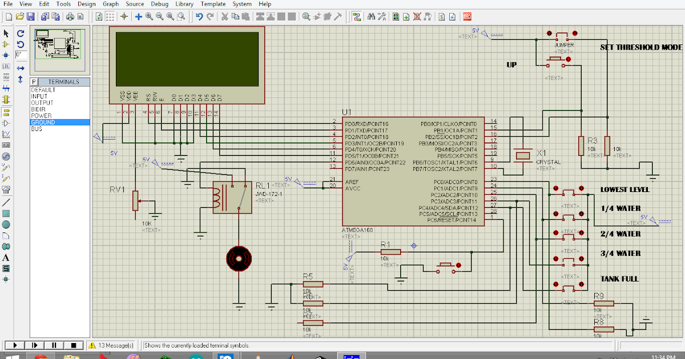
Task: Open the Library menu
Action: pyautogui.click(x=184, y=4)
